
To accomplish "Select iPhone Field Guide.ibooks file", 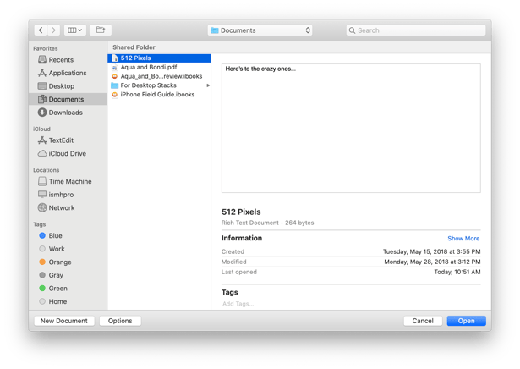I will (x=159, y=95).
